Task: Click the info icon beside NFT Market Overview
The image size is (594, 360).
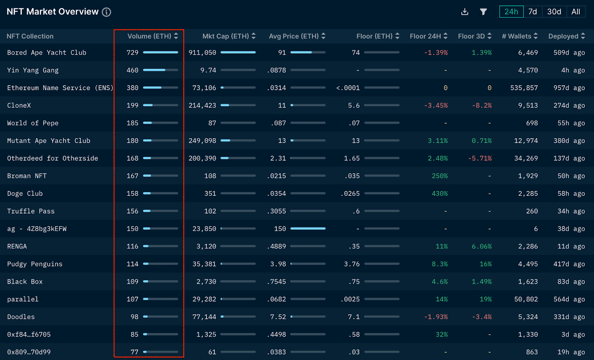Action: click(x=107, y=12)
